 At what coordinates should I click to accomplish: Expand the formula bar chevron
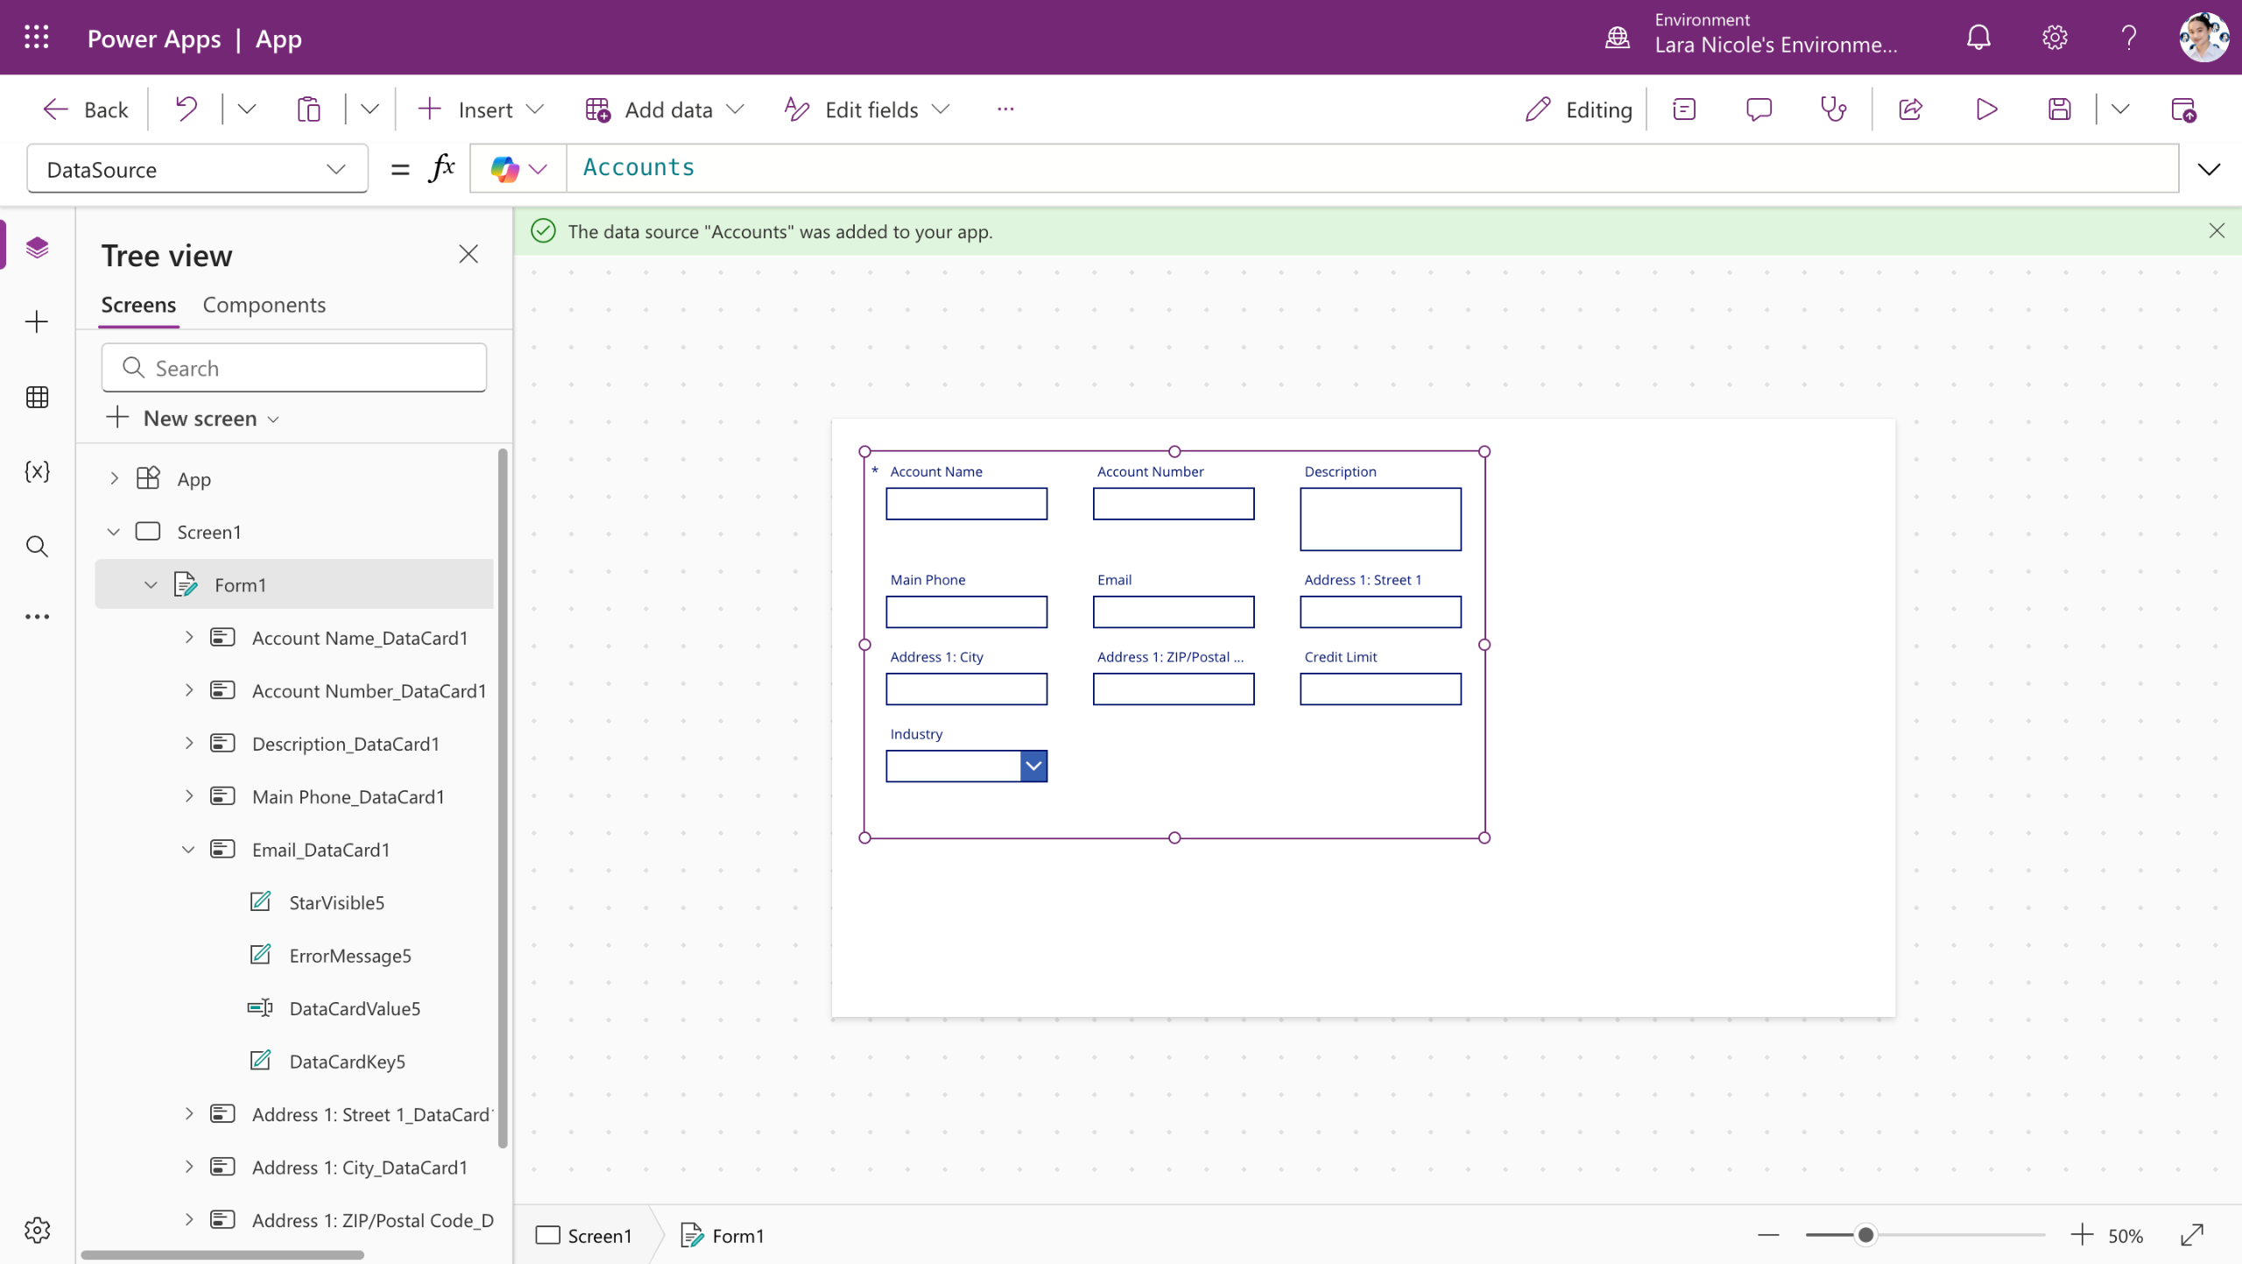coord(2209,169)
